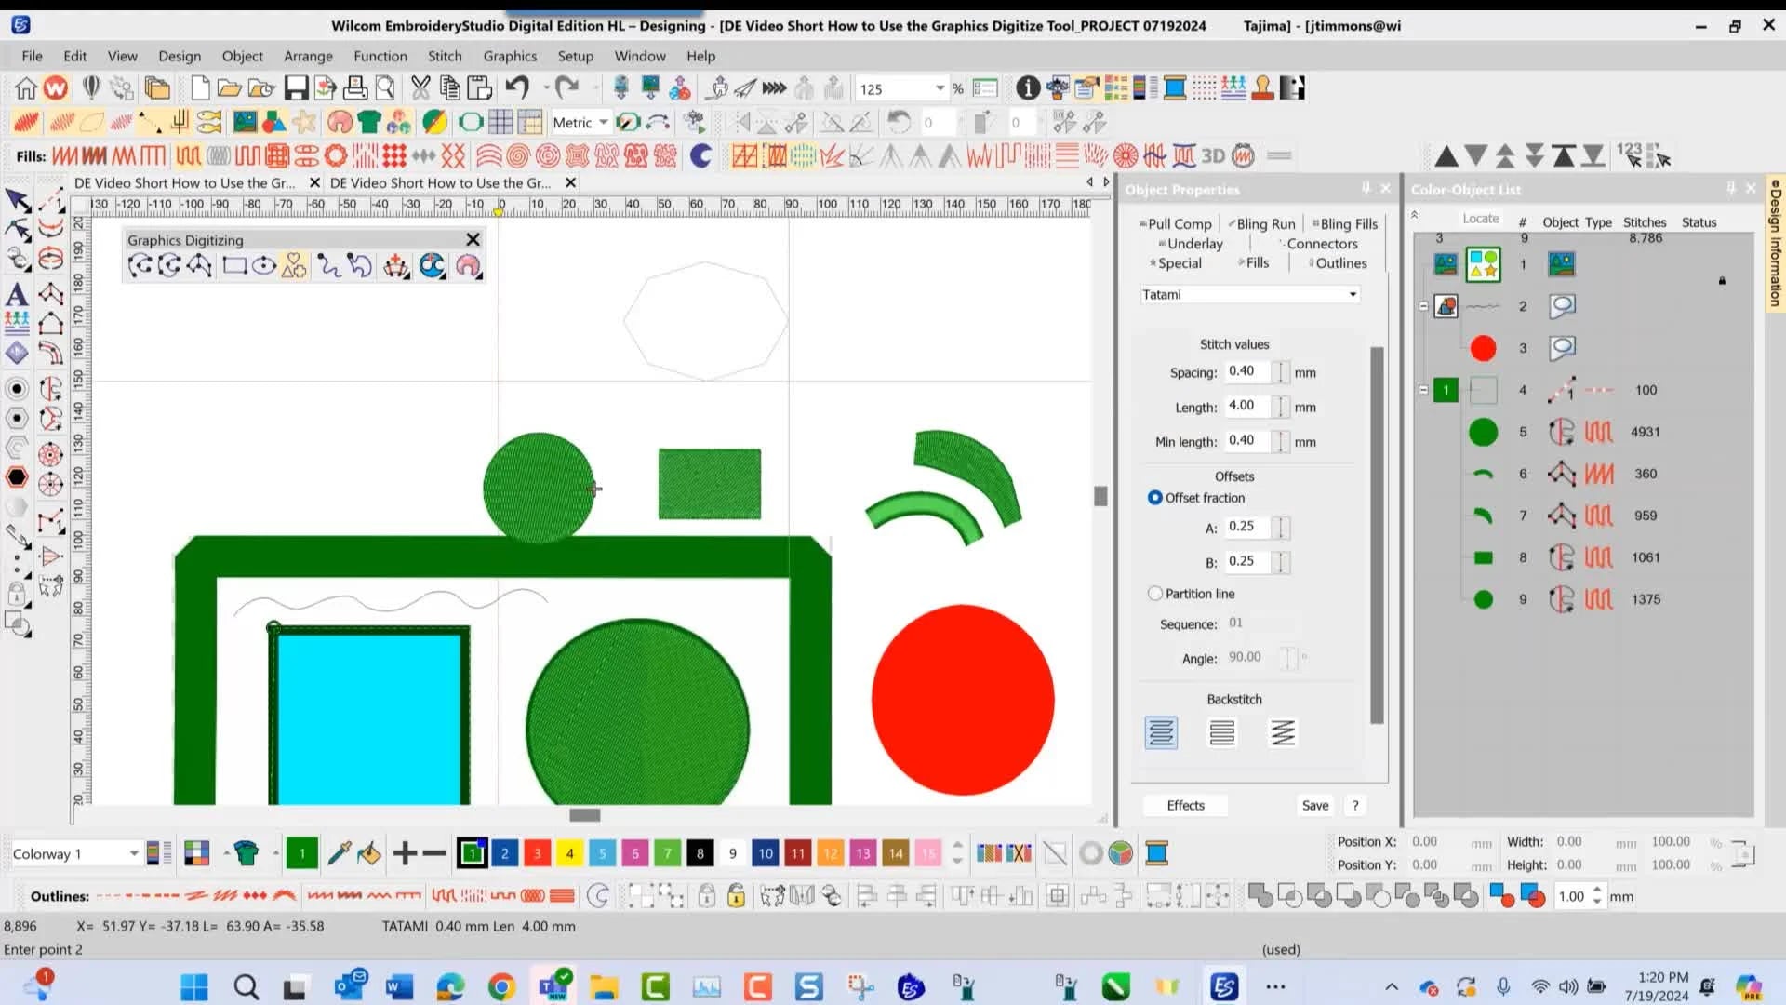Click the scissors Cut icon
This screenshot has width=1786, height=1005.
click(x=420, y=88)
